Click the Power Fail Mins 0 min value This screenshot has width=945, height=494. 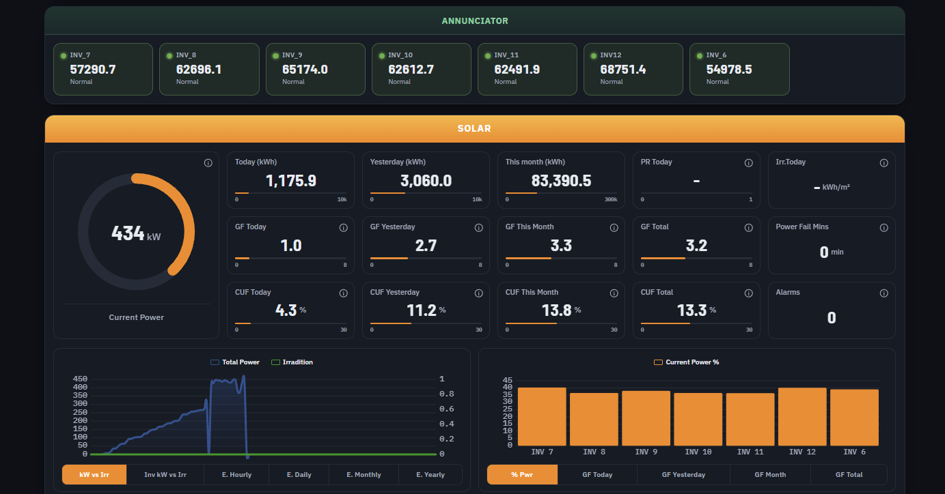(x=832, y=252)
